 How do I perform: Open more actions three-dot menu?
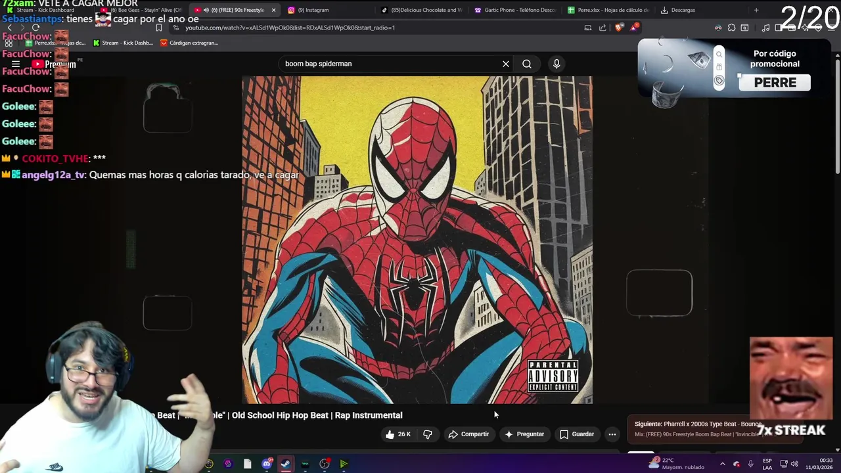point(612,434)
